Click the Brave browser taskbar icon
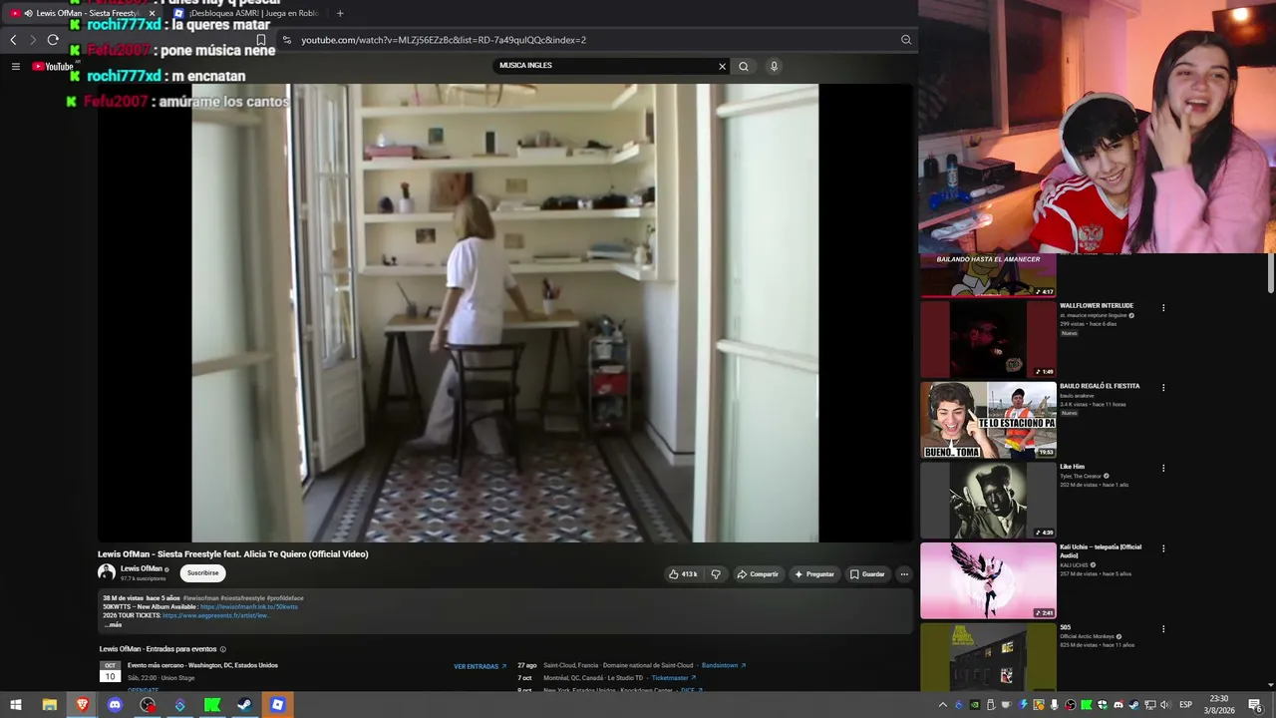The image size is (1276, 718). tap(83, 705)
